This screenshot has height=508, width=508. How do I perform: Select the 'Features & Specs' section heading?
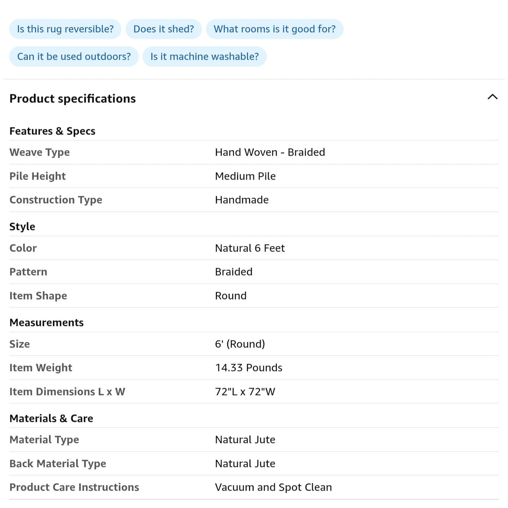[52, 131]
